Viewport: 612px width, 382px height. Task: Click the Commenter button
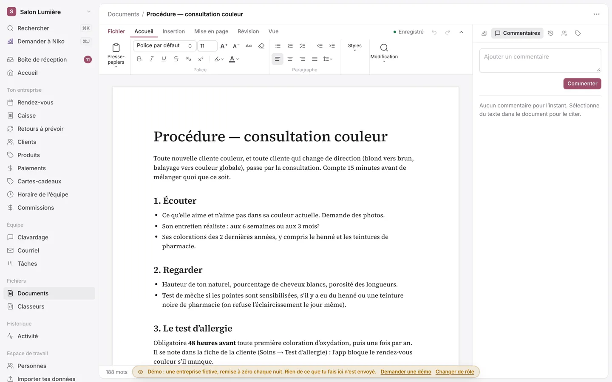[x=582, y=84]
